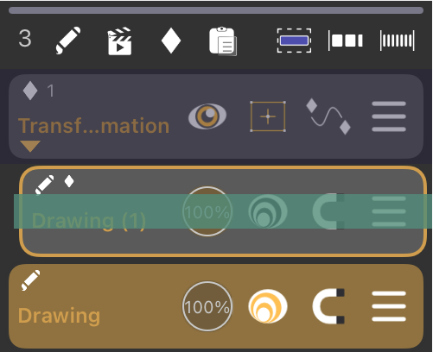This screenshot has height=352, width=433.
Task: Toggle onion skin on Drawing layer
Action: [268, 306]
